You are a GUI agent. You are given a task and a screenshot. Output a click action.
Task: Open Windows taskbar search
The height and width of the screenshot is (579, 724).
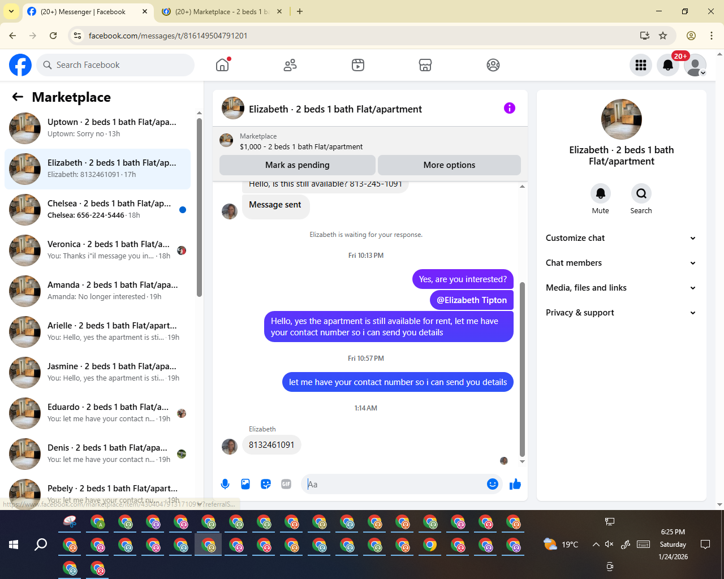pos(41,545)
